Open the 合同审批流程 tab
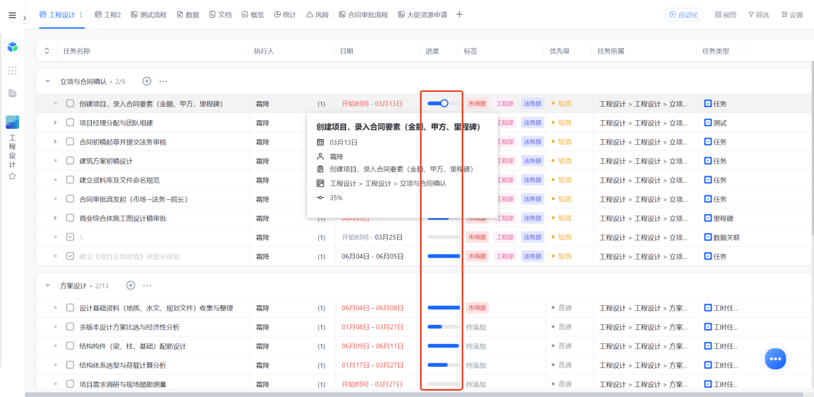This screenshot has height=397, width=814. (x=363, y=15)
